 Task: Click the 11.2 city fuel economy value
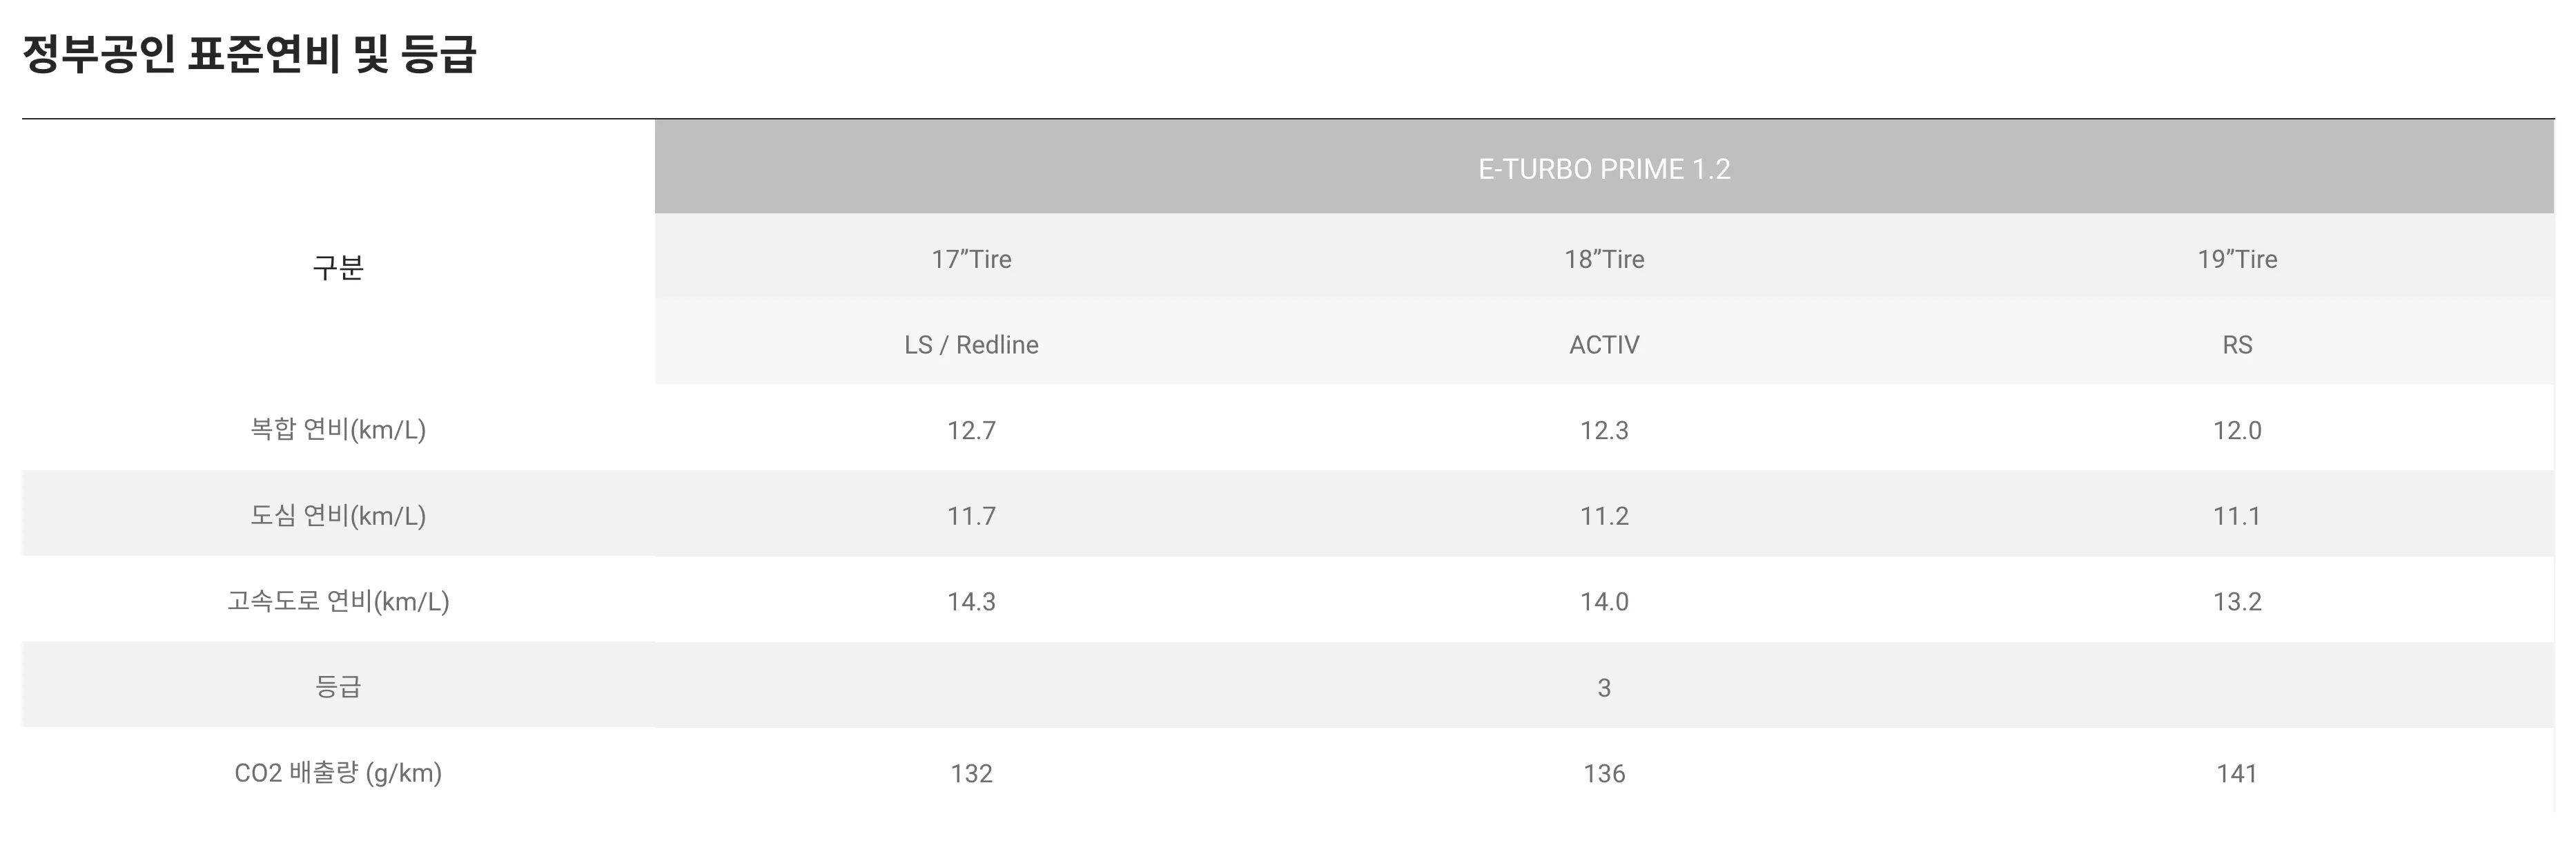tap(1604, 516)
